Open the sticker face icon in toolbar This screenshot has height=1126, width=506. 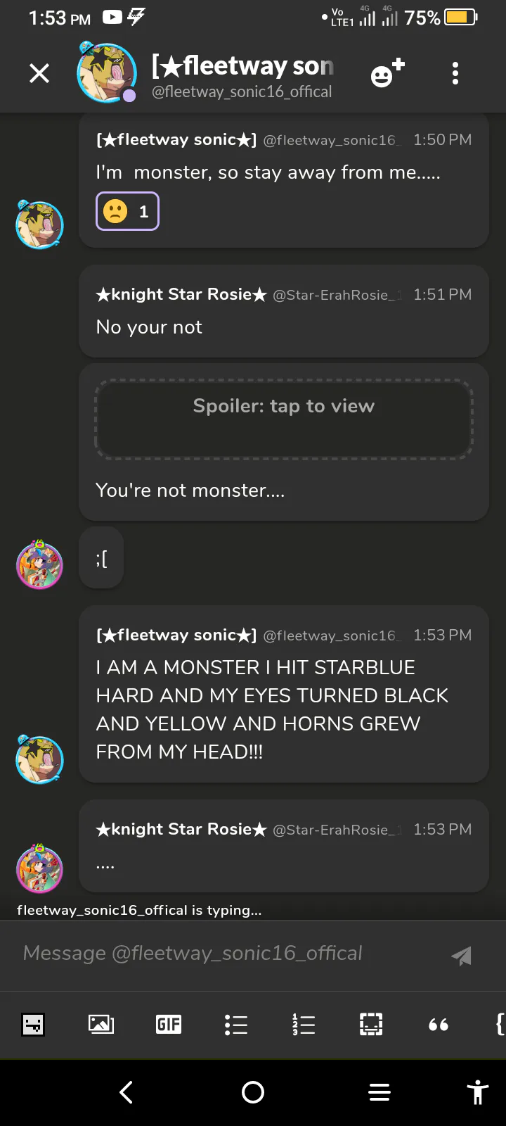(x=33, y=1025)
